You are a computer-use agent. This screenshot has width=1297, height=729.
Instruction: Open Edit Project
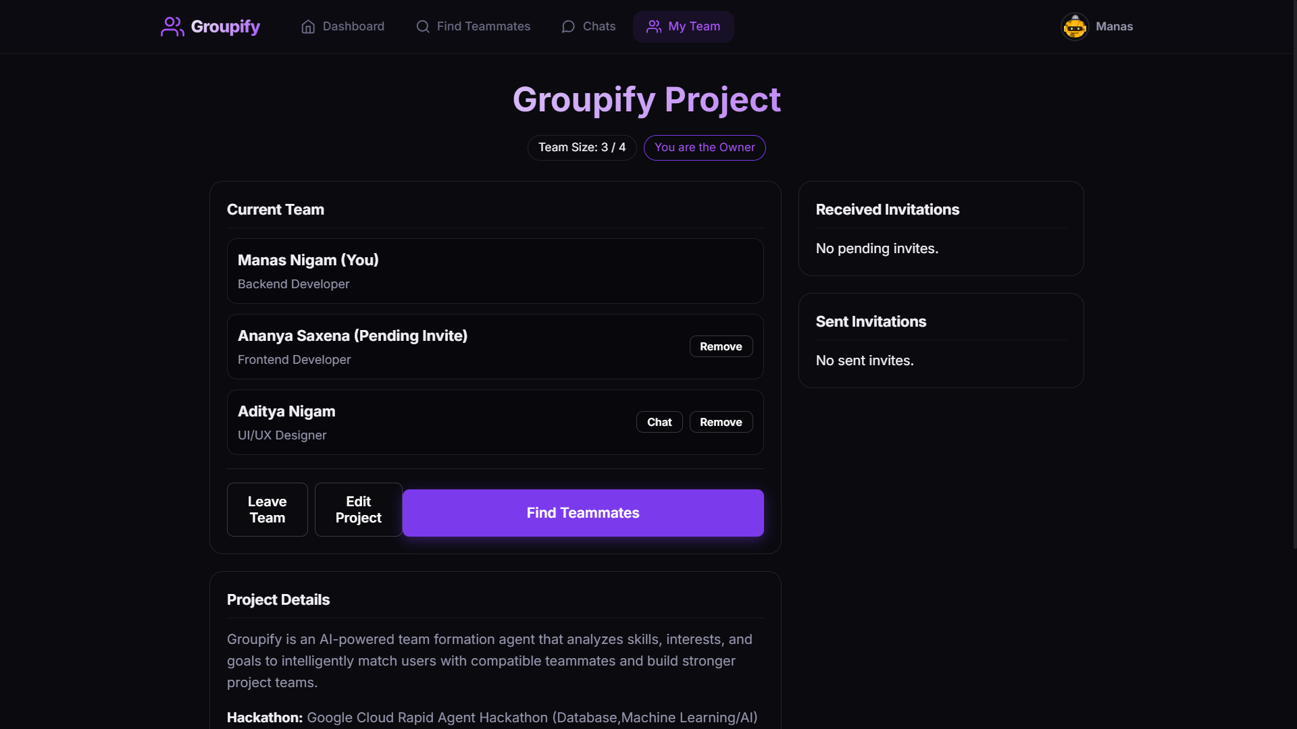pyautogui.click(x=358, y=510)
